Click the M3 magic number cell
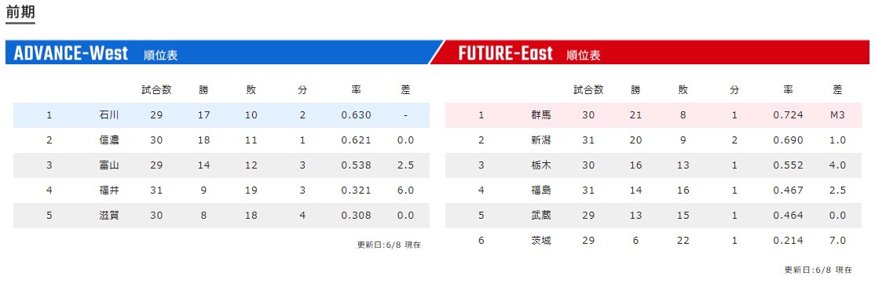Image resolution: width=875 pixels, height=283 pixels. tap(837, 116)
